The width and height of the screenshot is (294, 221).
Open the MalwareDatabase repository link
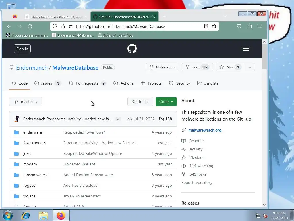coord(76,68)
